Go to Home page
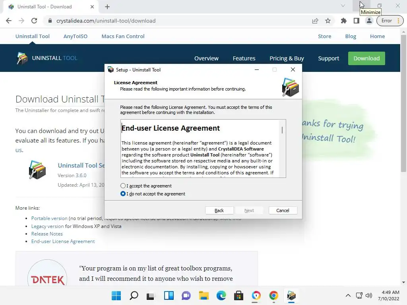Screen dimensions: 407x305 pos(378,36)
